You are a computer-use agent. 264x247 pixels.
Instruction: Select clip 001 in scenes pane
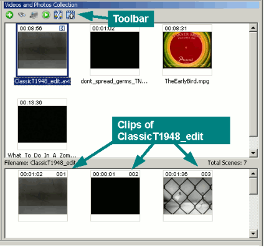pos(43,196)
